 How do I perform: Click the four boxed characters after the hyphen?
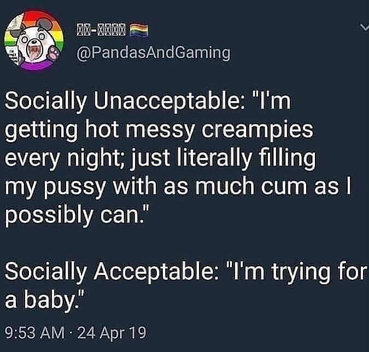click(x=112, y=31)
